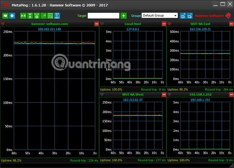Click Uptime 98.2% under WOT NA East graph
Viewport: 234px width, 168px height.
pos(178,90)
